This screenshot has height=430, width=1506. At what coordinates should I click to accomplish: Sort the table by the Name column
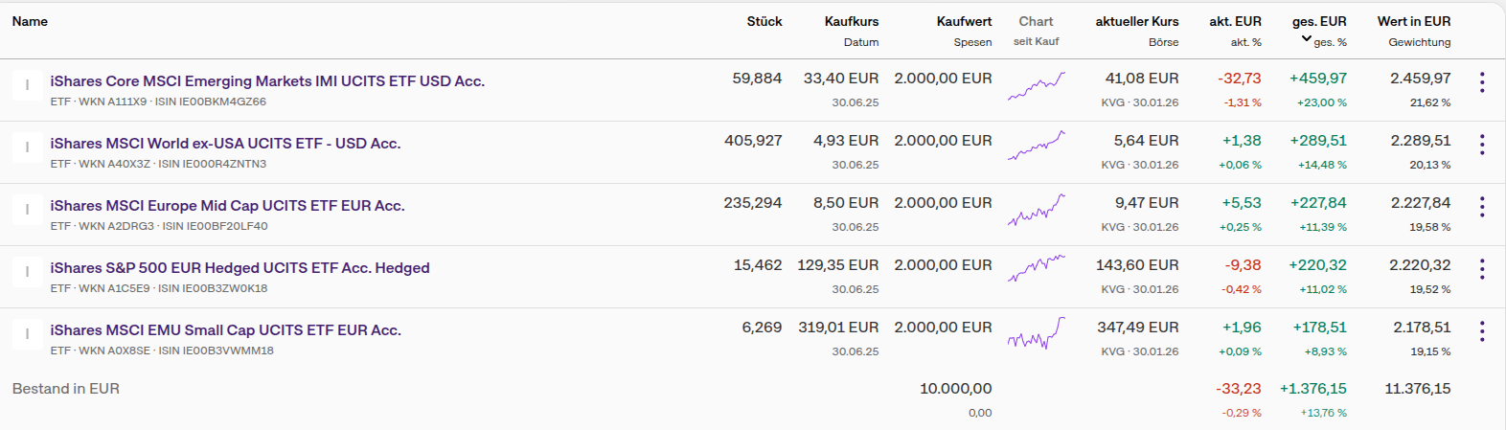pyautogui.click(x=30, y=21)
